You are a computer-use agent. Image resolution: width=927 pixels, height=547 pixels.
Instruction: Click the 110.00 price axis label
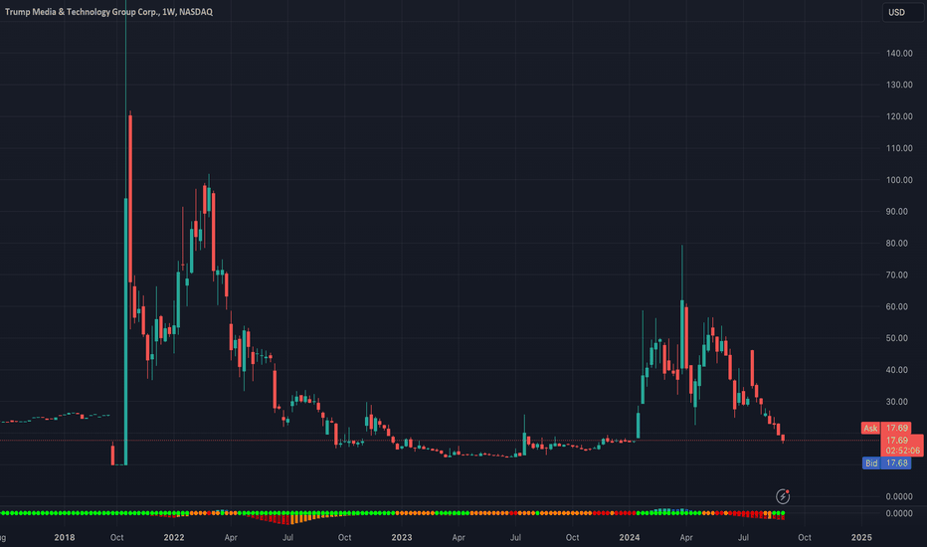(899, 148)
